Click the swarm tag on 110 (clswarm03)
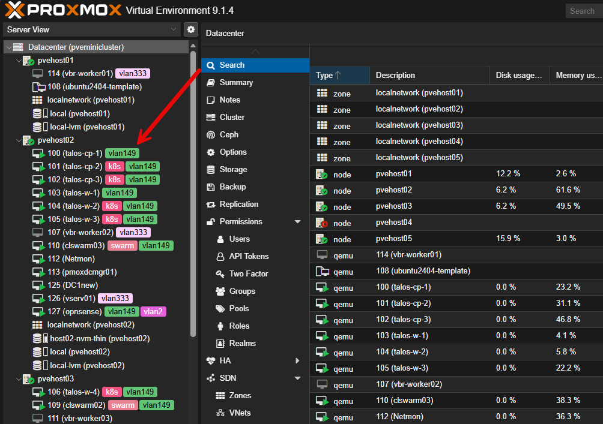 click(123, 245)
